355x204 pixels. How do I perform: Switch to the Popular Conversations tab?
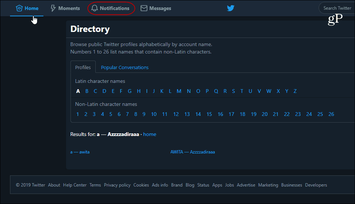(125, 68)
